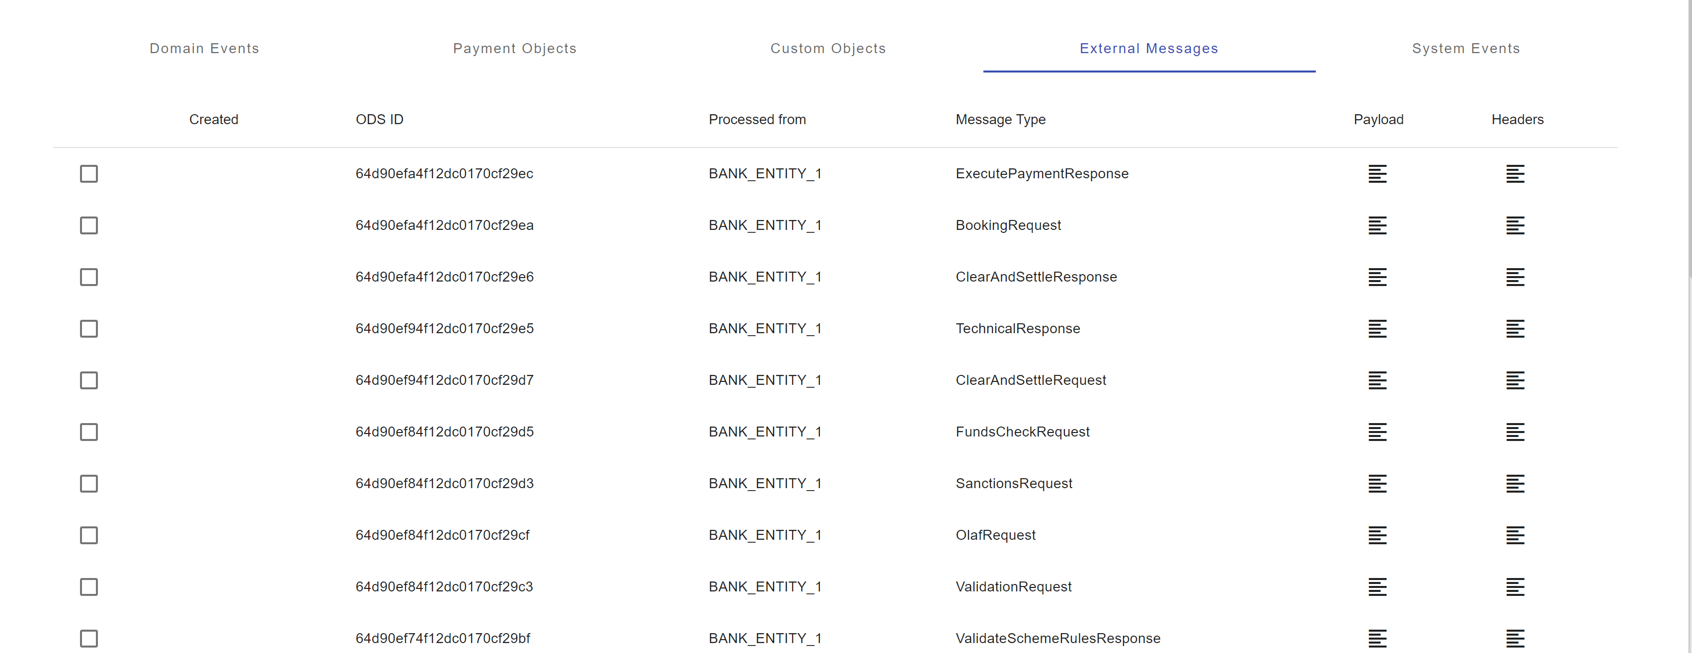1692x653 pixels.
Task: Switch to the Domain Events tab
Action: pyautogui.click(x=204, y=48)
